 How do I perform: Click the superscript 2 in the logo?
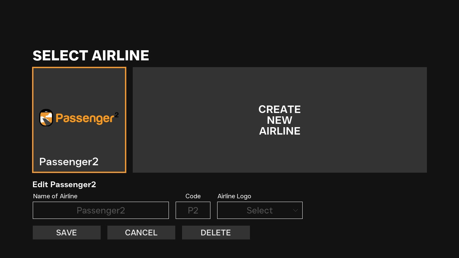pyautogui.click(x=117, y=115)
